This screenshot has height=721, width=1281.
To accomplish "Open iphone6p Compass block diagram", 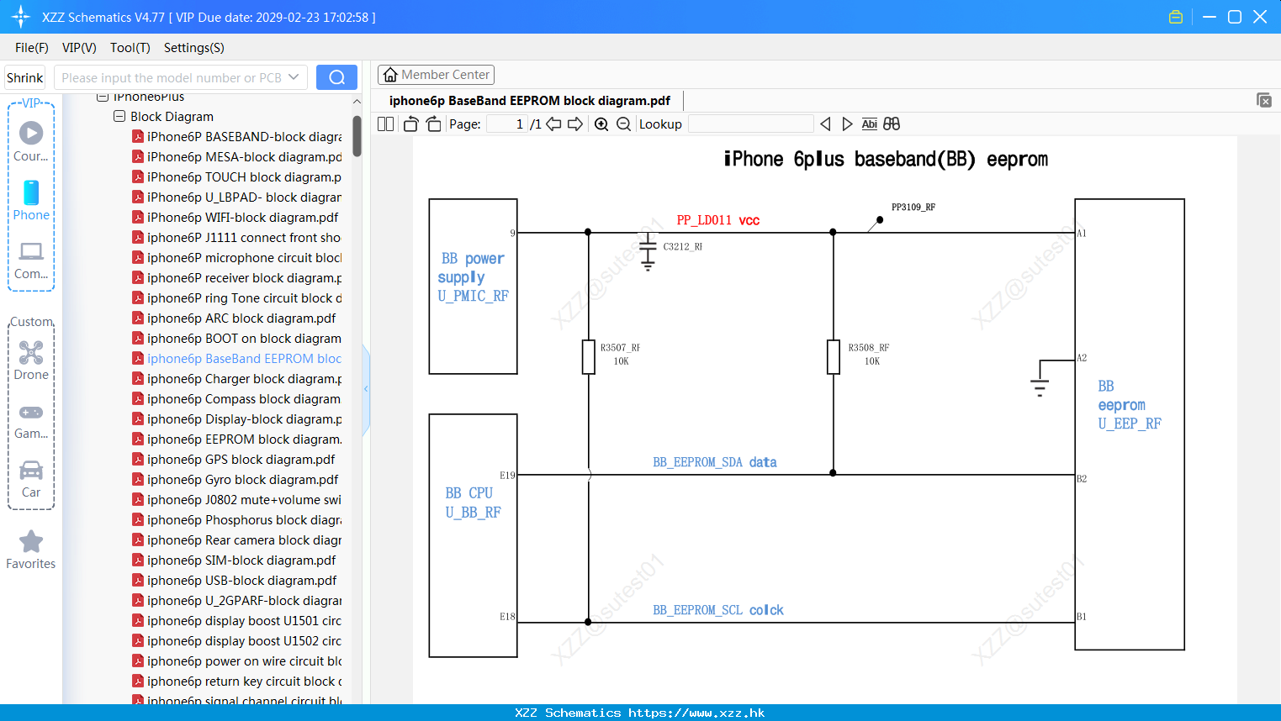I will 237,398.
